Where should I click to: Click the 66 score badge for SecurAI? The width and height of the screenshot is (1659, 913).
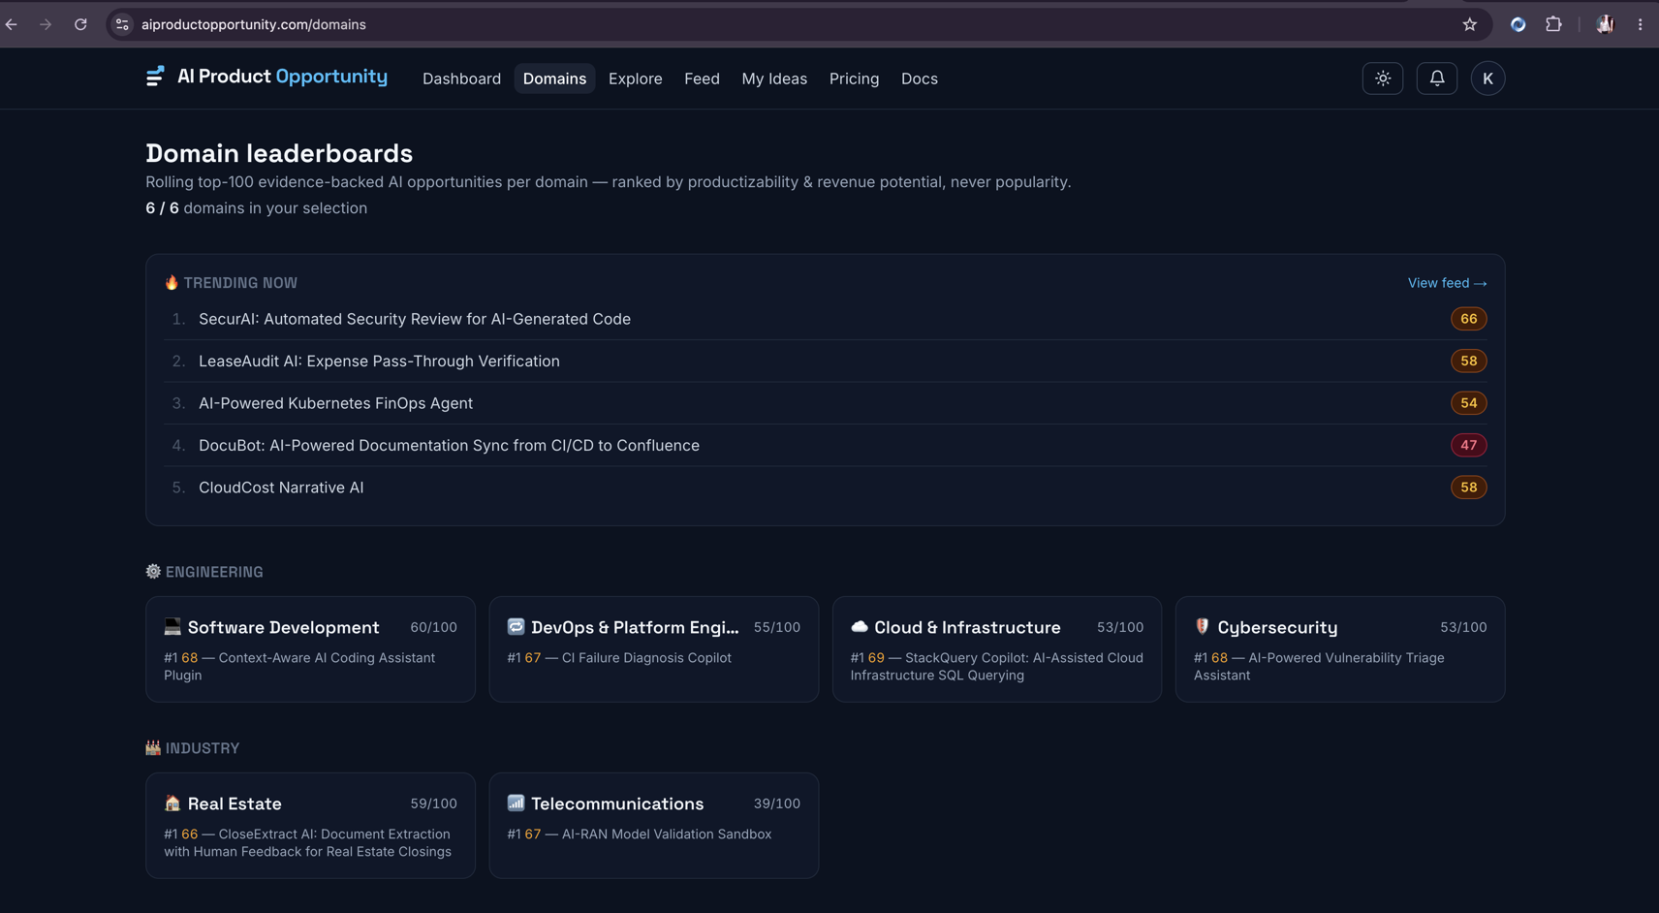point(1468,319)
